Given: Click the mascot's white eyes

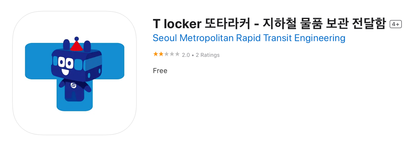Looking at the screenshot, I should (x=65, y=62).
